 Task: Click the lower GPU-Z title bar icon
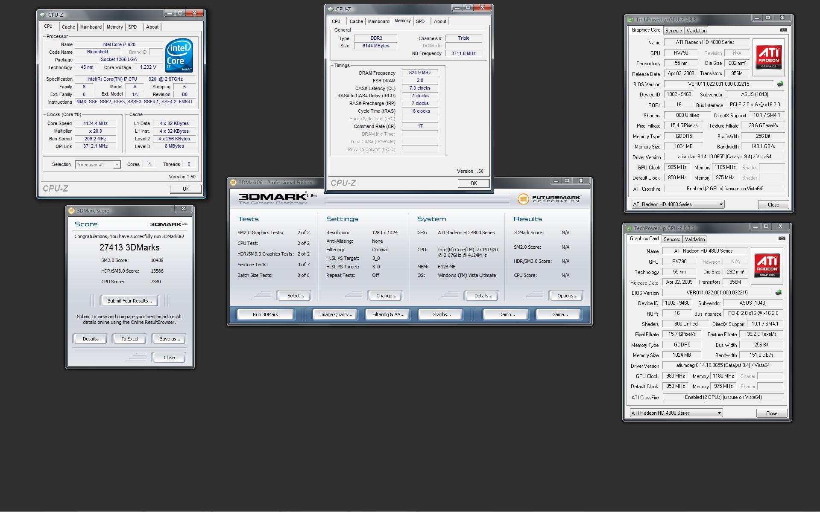629,228
